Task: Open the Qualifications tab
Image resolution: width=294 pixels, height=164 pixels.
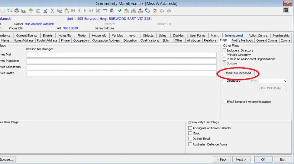Action: [150, 40]
